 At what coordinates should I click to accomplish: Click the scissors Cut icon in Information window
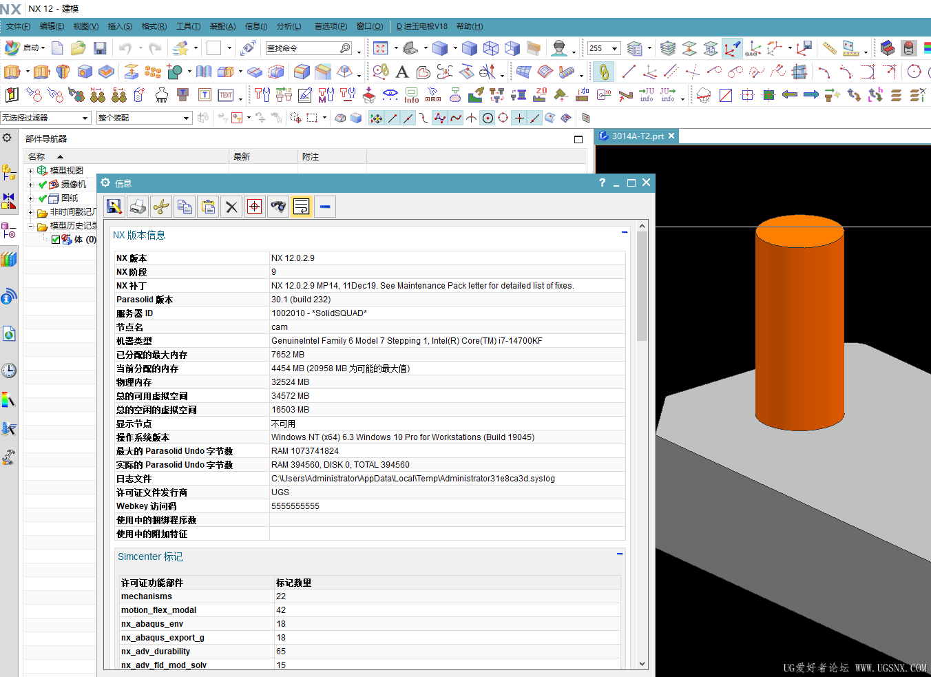pyautogui.click(x=161, y=206)
